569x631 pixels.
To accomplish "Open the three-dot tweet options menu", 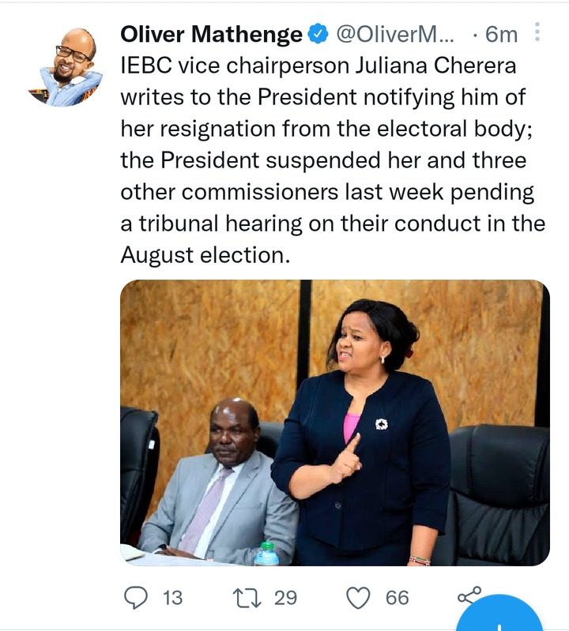I will [x=537, y=32].
